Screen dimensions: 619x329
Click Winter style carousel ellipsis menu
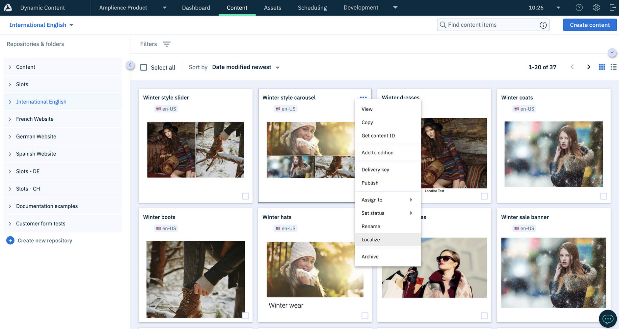coord(363,97)
